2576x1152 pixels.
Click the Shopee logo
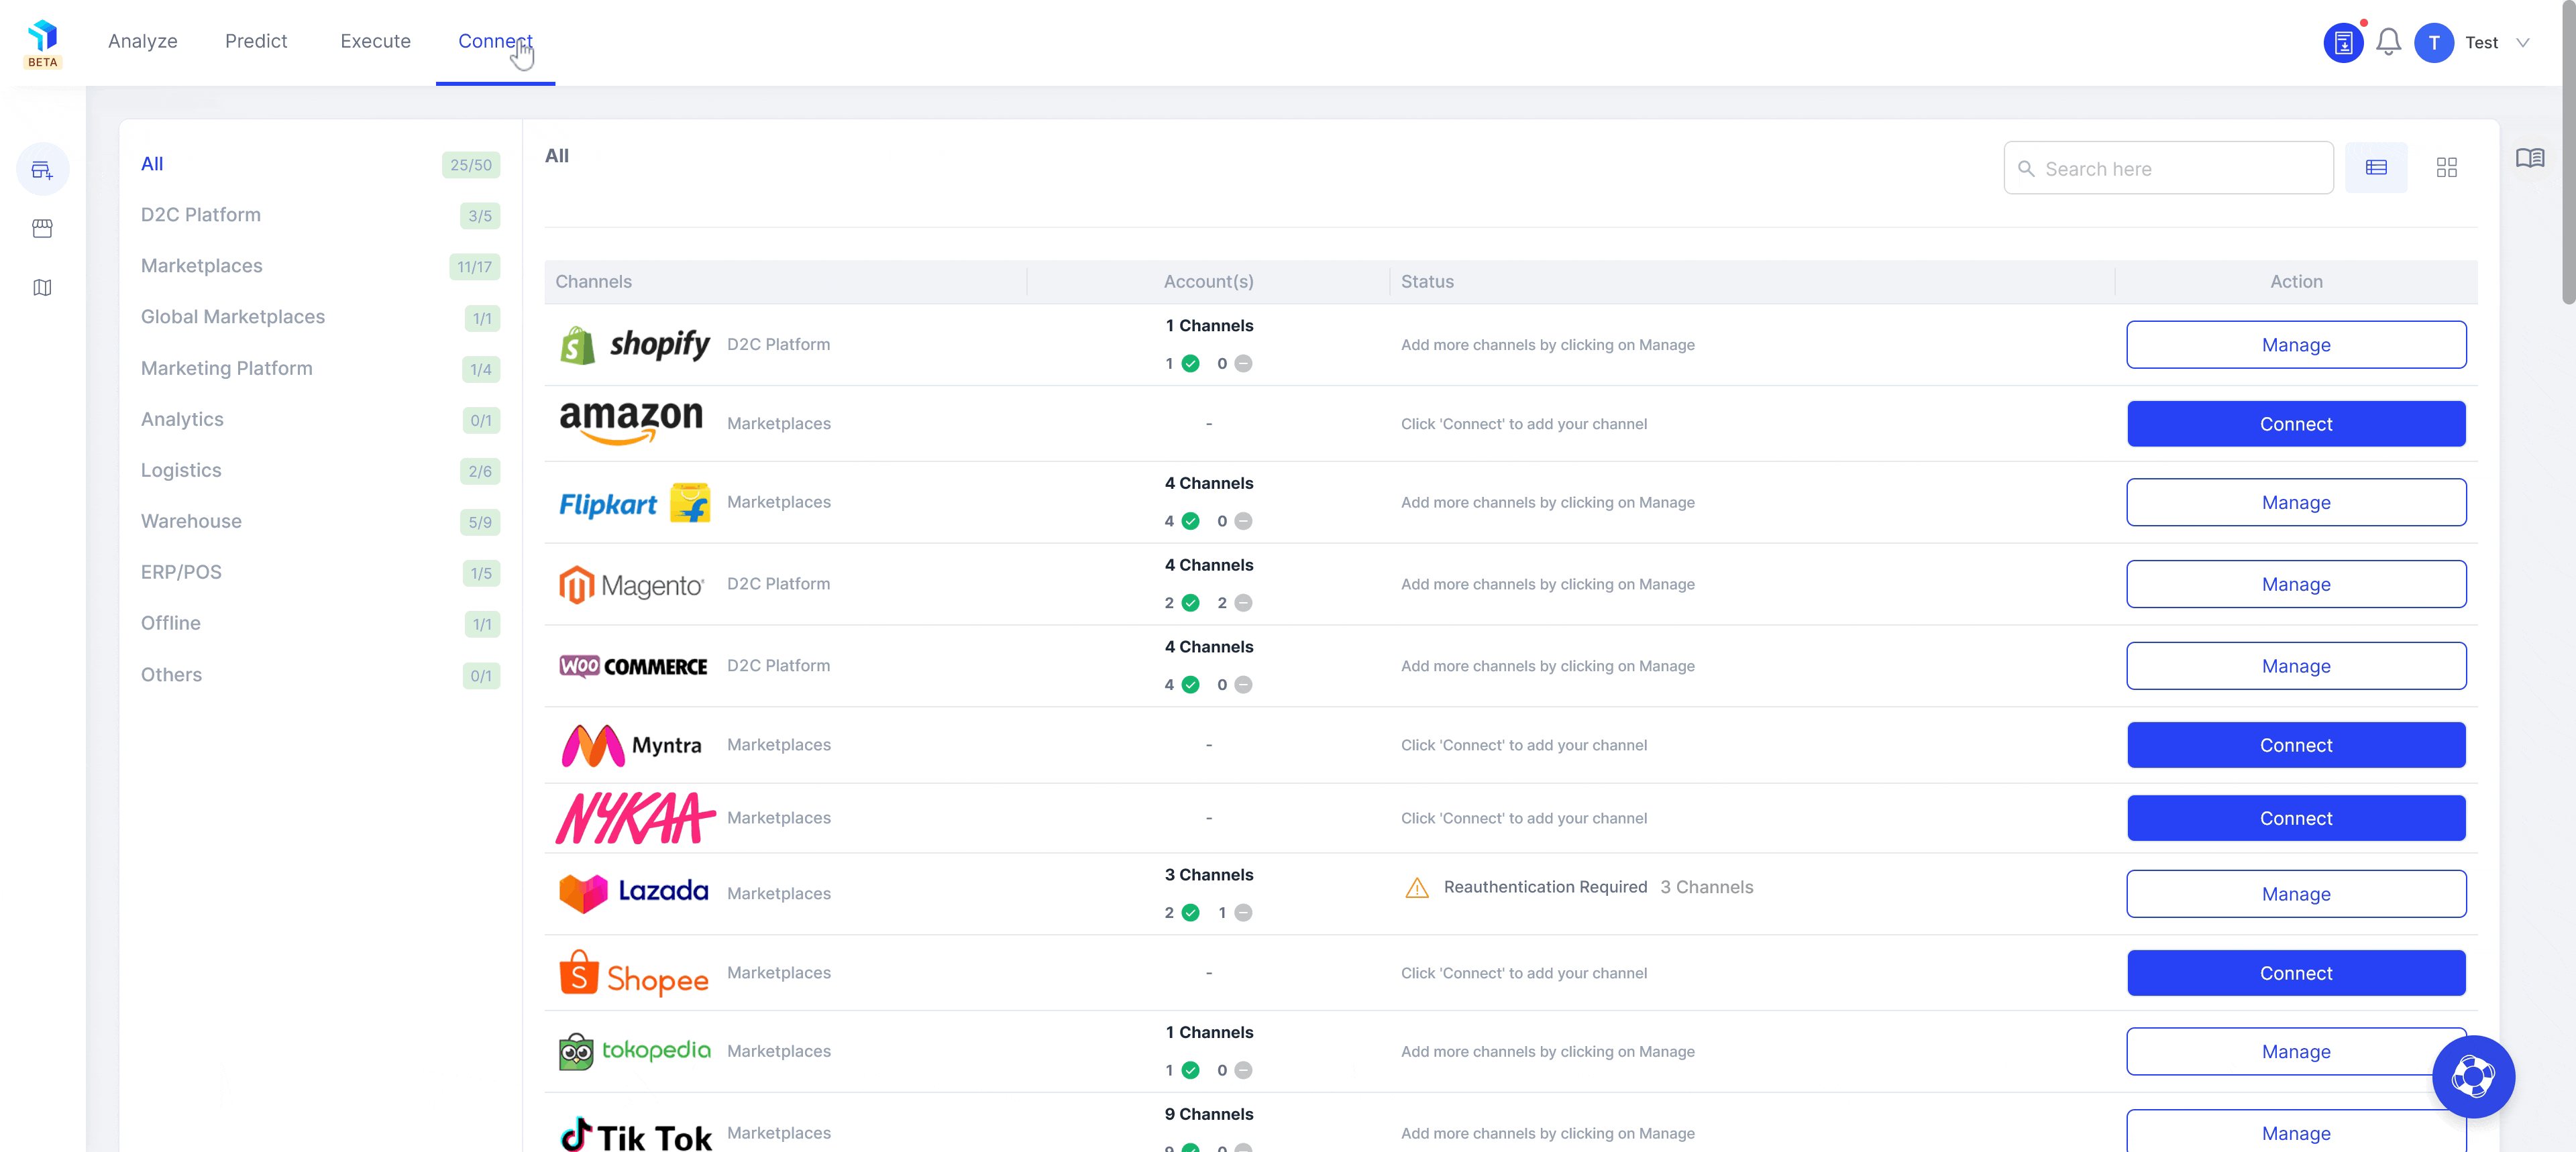coord(633,973)
